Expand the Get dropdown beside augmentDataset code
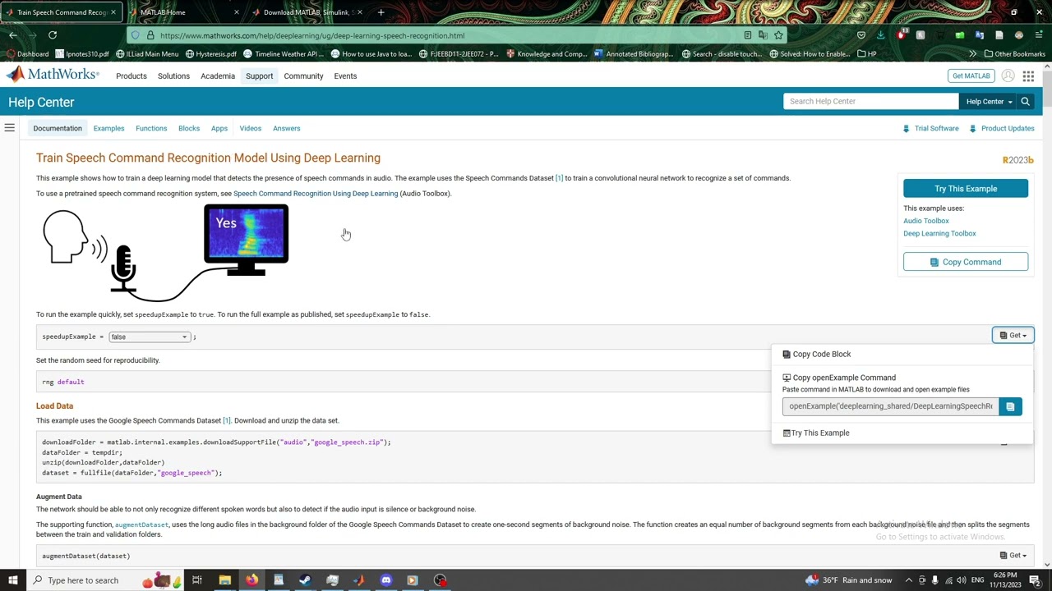The height and width of the screenshot is (591, 1052). [1013, 556]
